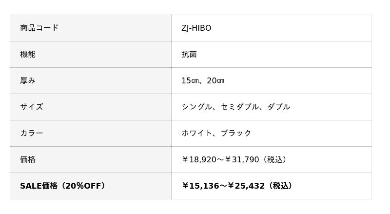Click the サイズ row header
390x214 pixels.
tap(32, 107)
